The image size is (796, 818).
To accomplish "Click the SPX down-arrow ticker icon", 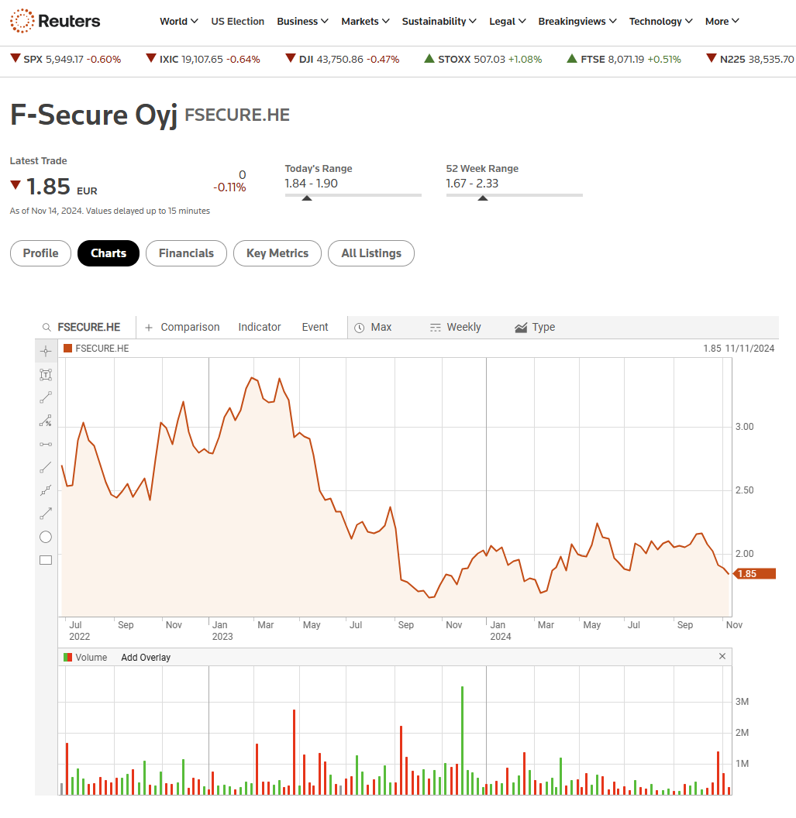I will (16, 58).
